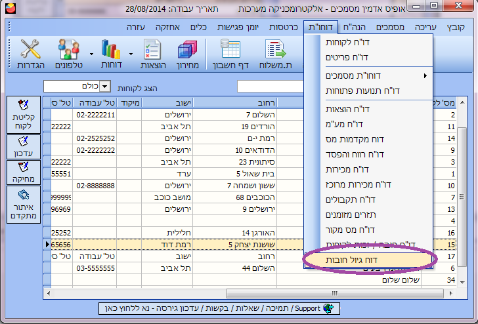Viewport: 478px width, 324px height.
Task: Click the search field above the table
Action: (271, 87)
